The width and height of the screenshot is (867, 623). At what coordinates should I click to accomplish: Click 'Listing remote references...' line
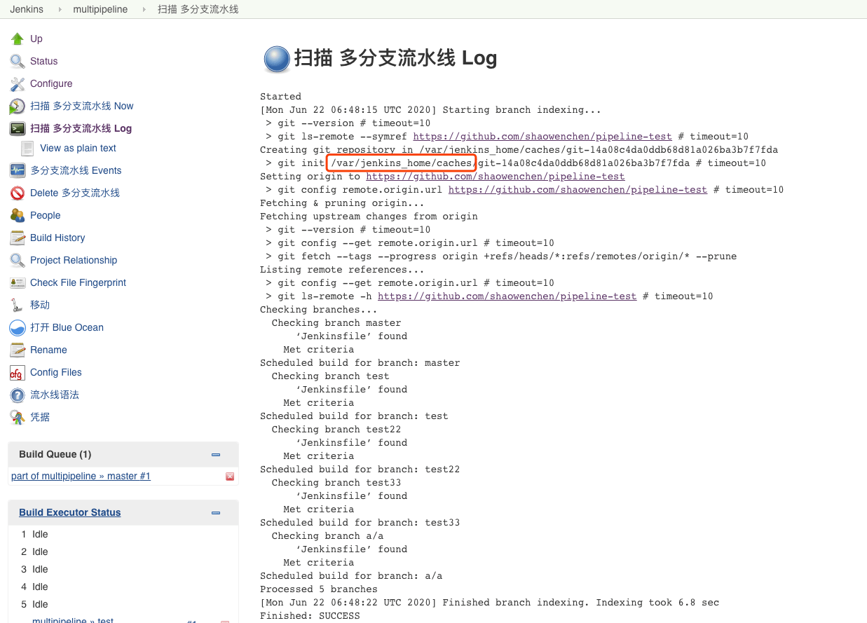click(342, 270)
